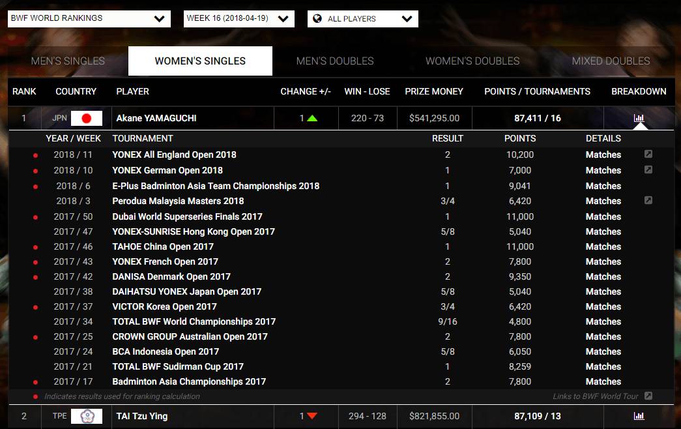Image resolution: width=681 pixels, height=429 pixels.
Task: Go to the Mixed Doubles tab
Action: 611,61
